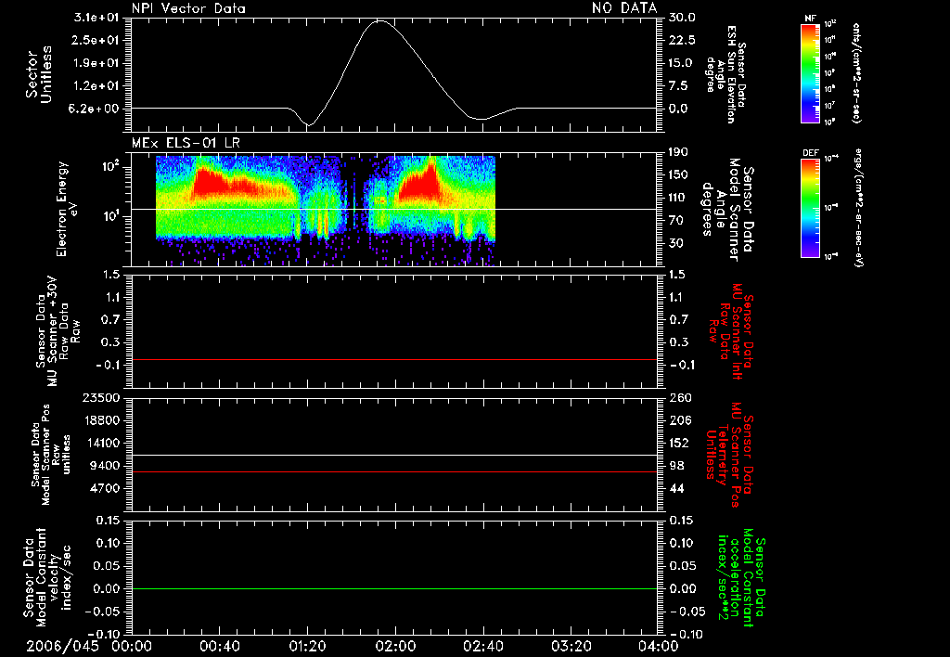The height and width of the screenshot is (657, 950).
Task: Select the "NPI Vector Data" panel title
Action: [188, 8]
